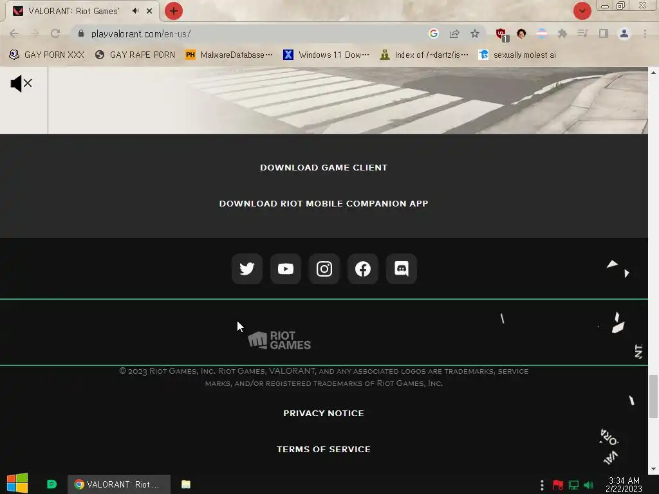Open the avatar face extension icon
The height and width of the screenshot is (494, 659).
pos(521,33)
